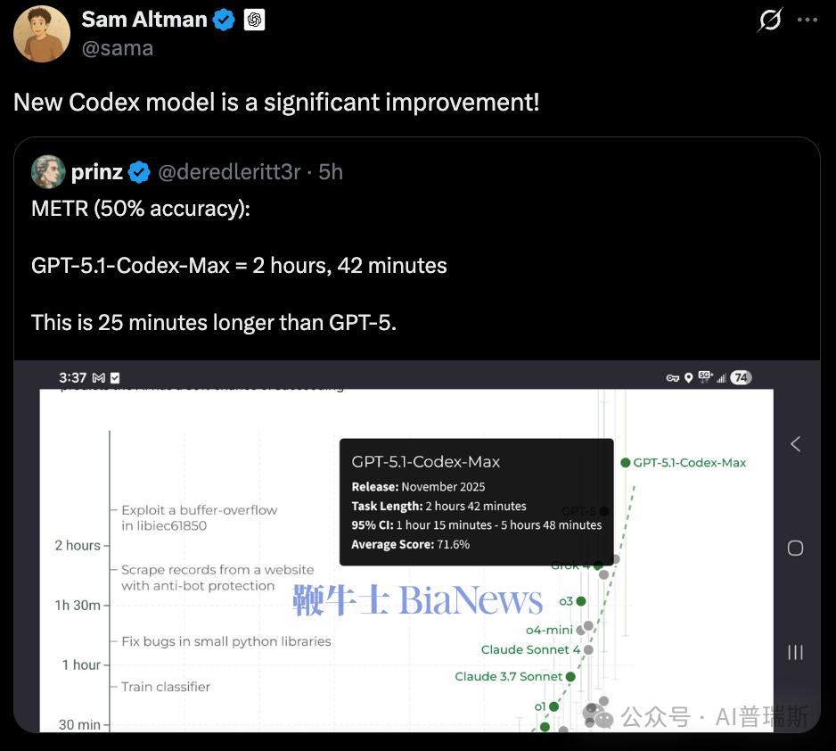Viewport: 836px width, 751px height.
Task: Click the Claude Sonnet 4 chart label
Action: (530, 649)
